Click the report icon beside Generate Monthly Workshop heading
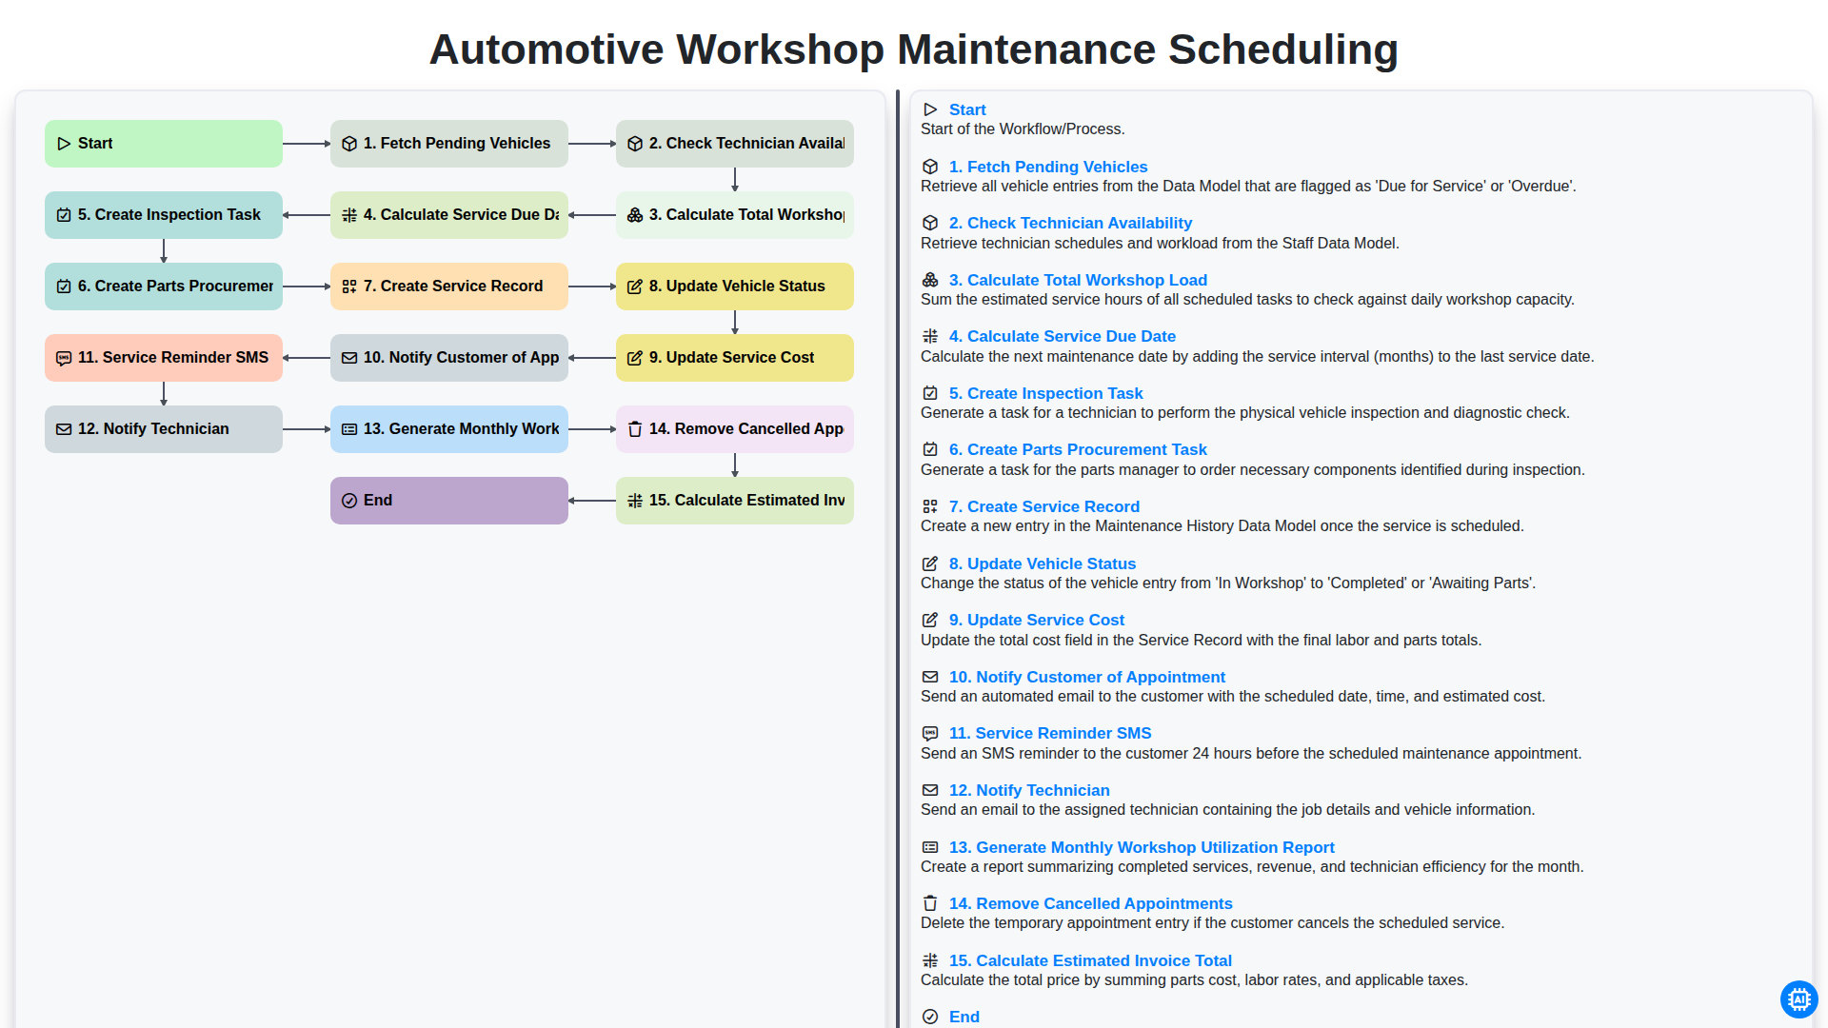The width and height of the screenshot is (1828, 1028). pyautogui.click(x=930, y=847)
